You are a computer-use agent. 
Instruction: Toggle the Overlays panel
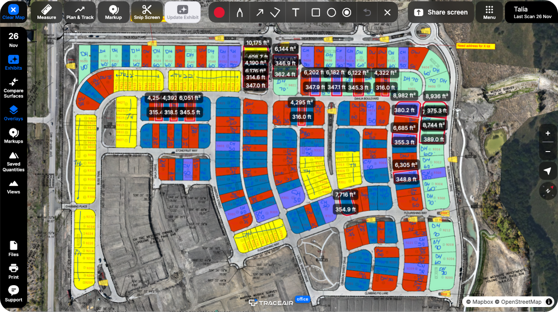tap(13, 113)
